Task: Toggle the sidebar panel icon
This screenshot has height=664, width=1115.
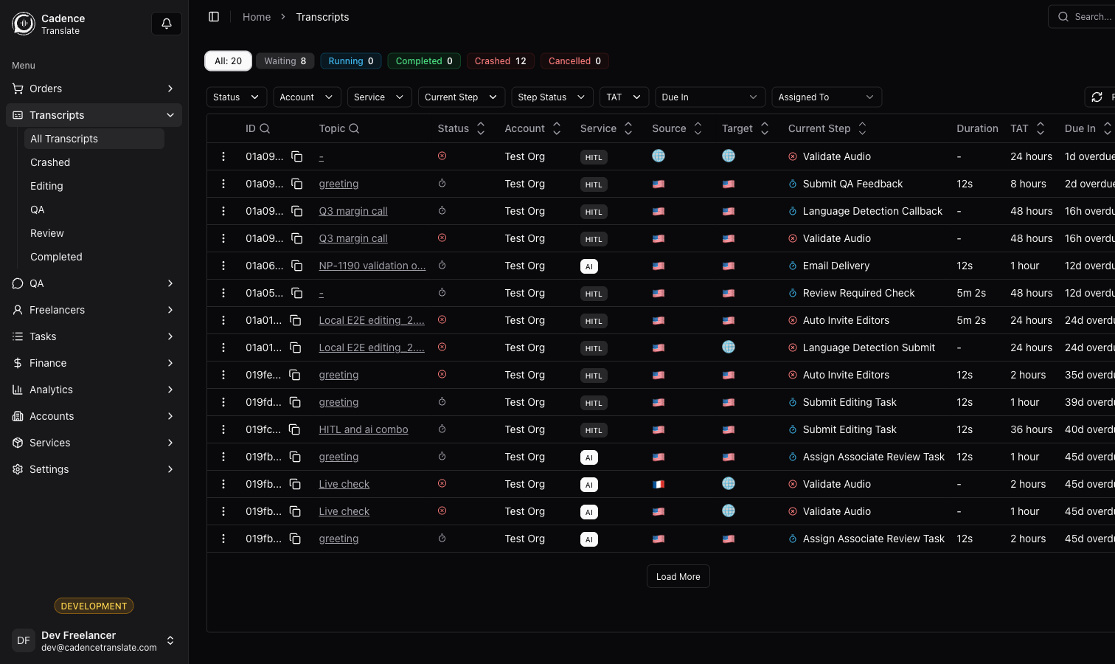Action: 214,17
